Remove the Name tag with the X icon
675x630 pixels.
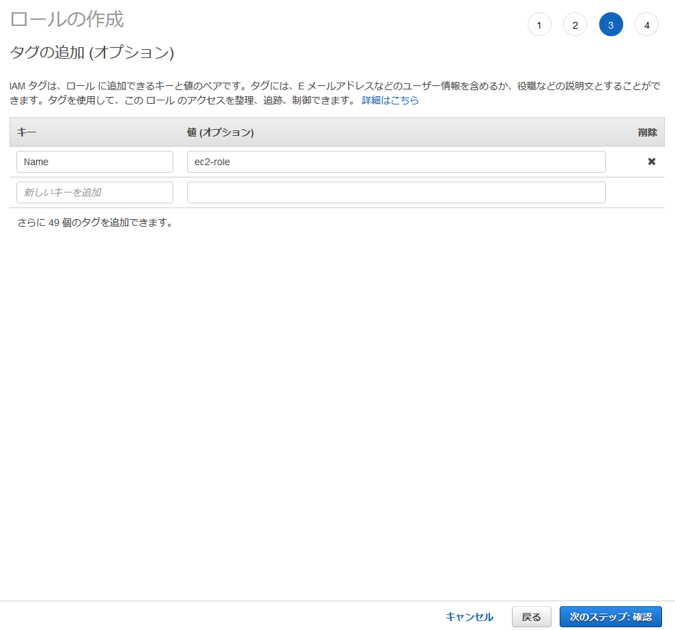point(651,162)
